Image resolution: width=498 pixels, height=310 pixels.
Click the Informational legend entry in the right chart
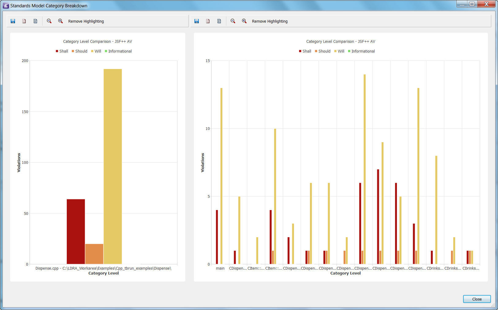tap(361, 51)
